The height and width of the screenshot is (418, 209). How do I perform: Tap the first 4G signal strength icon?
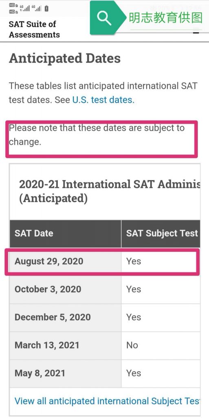pos(25,8)
